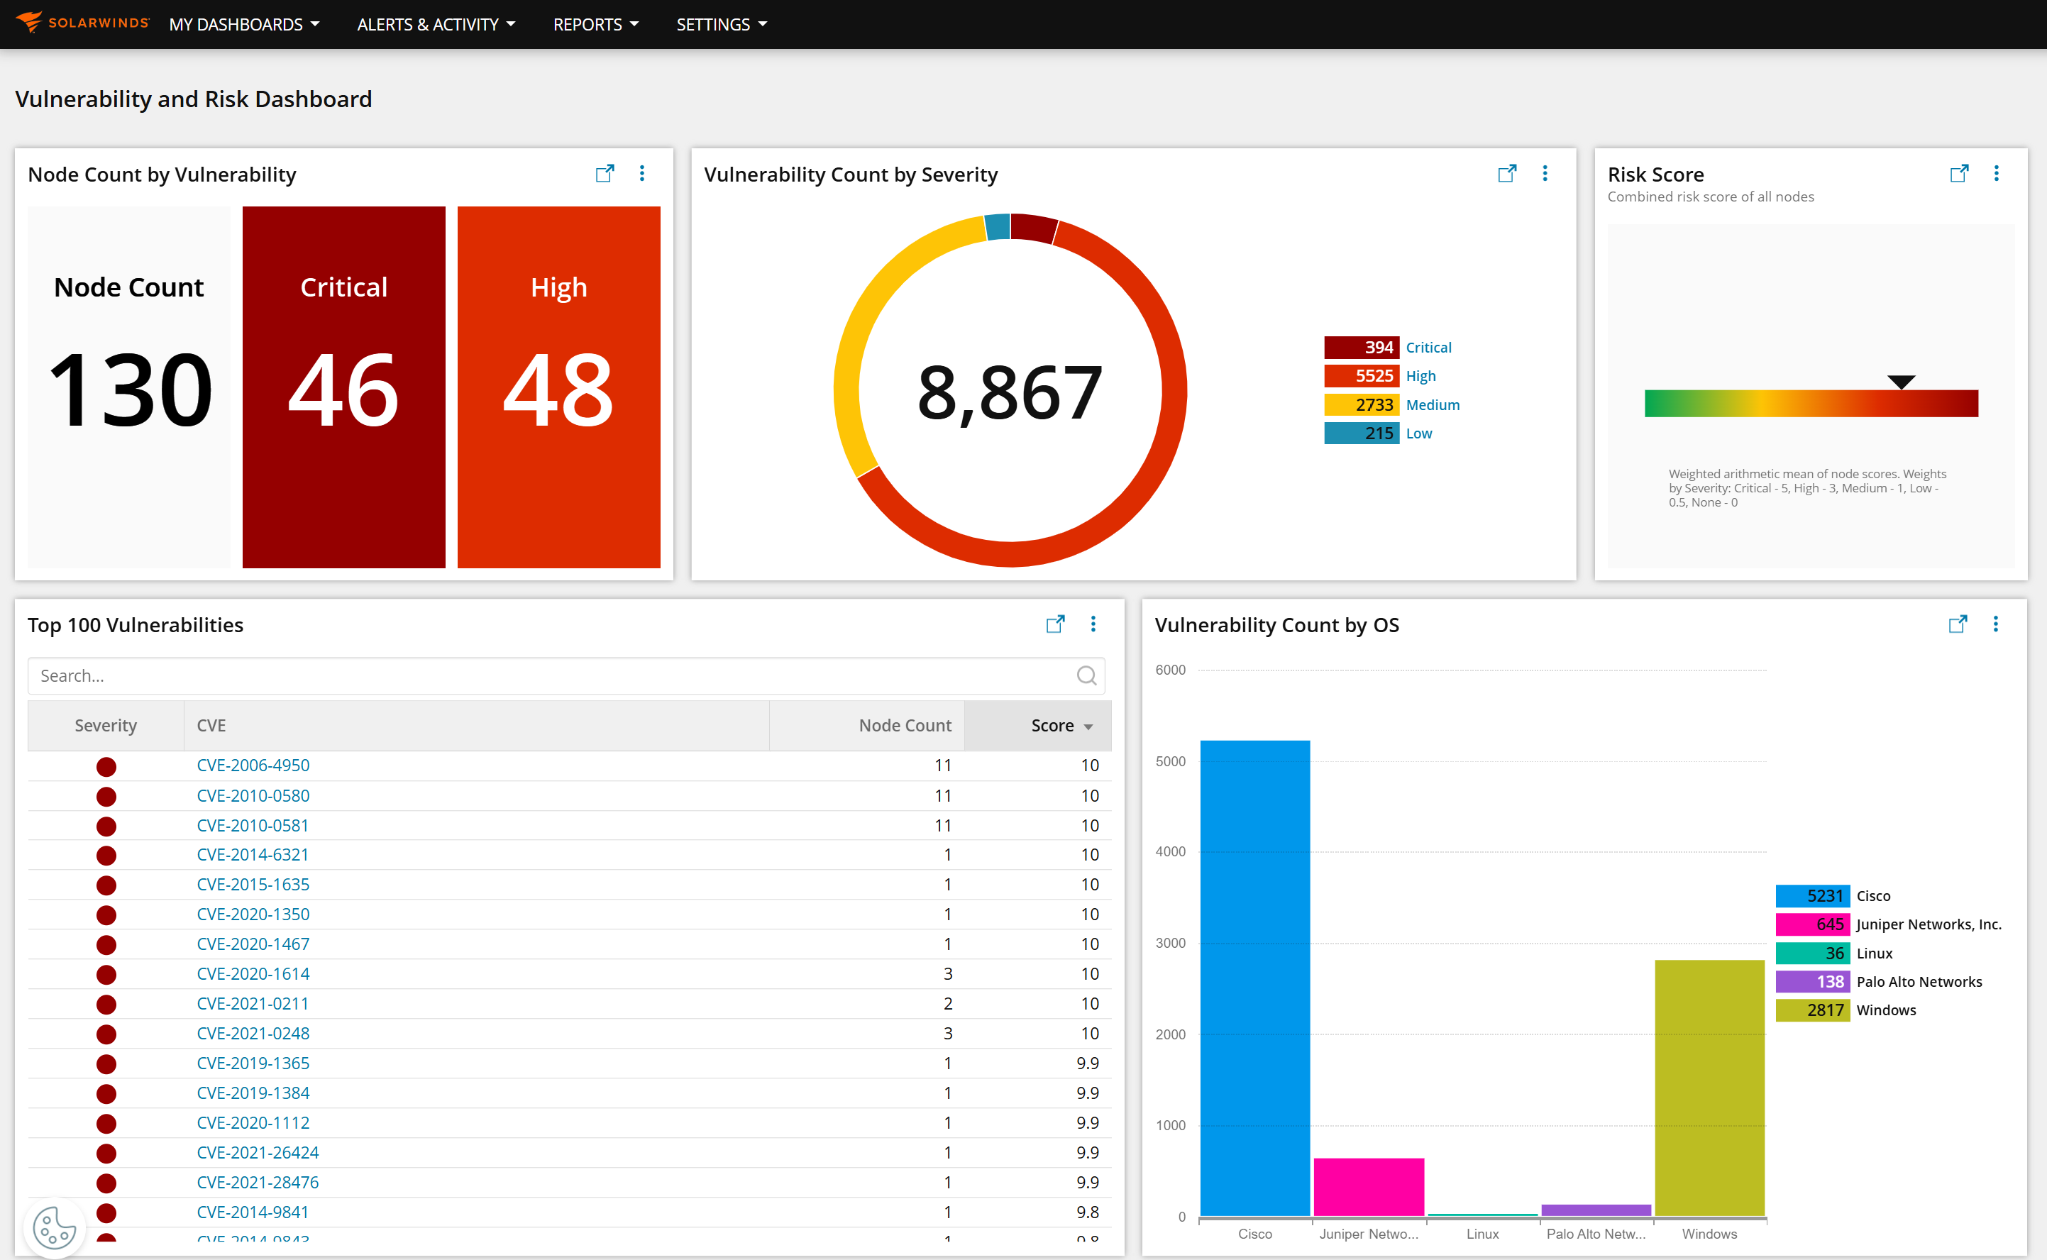The image size is (2047, 1260).
Task: Open kebab menu on Vulnerability Count by OS
Action: (x=1997, y=624)
